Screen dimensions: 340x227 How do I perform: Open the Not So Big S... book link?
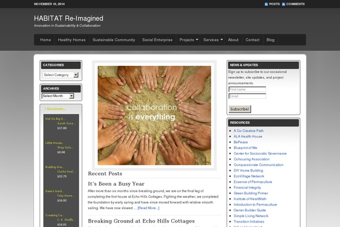point(55,119)
